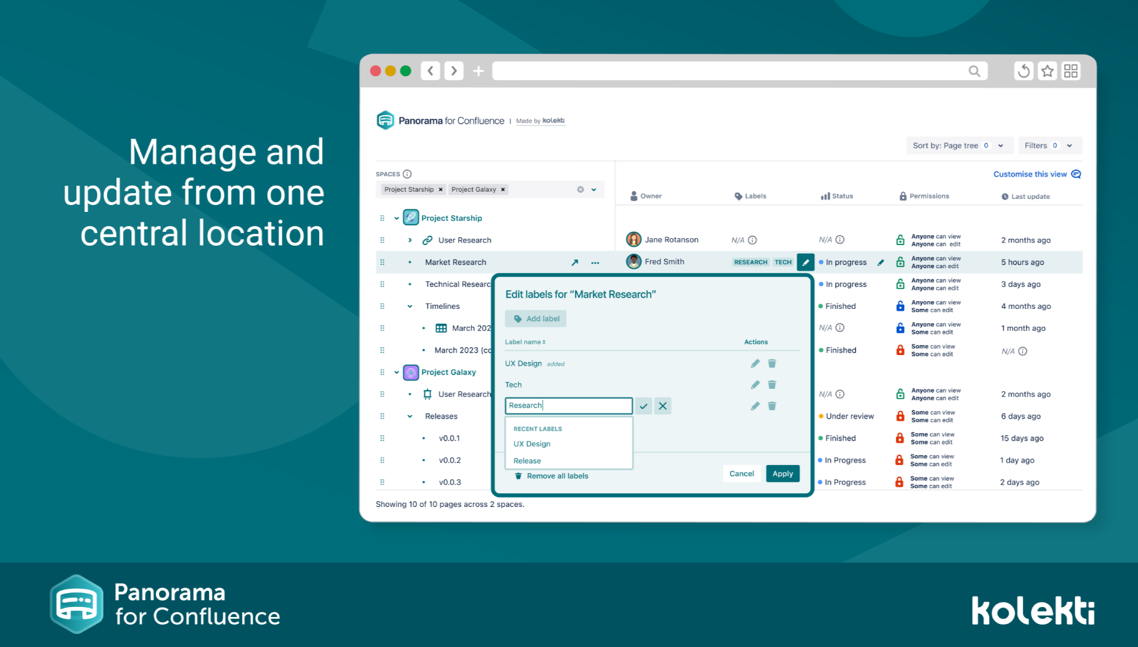Select the v0.0.2 release page
The height and width of the screenshot is (647, 1138).
click(x=450, y=460)
